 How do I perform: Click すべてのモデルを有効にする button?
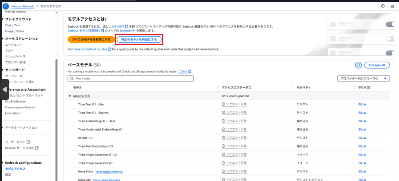pos(91,39)
